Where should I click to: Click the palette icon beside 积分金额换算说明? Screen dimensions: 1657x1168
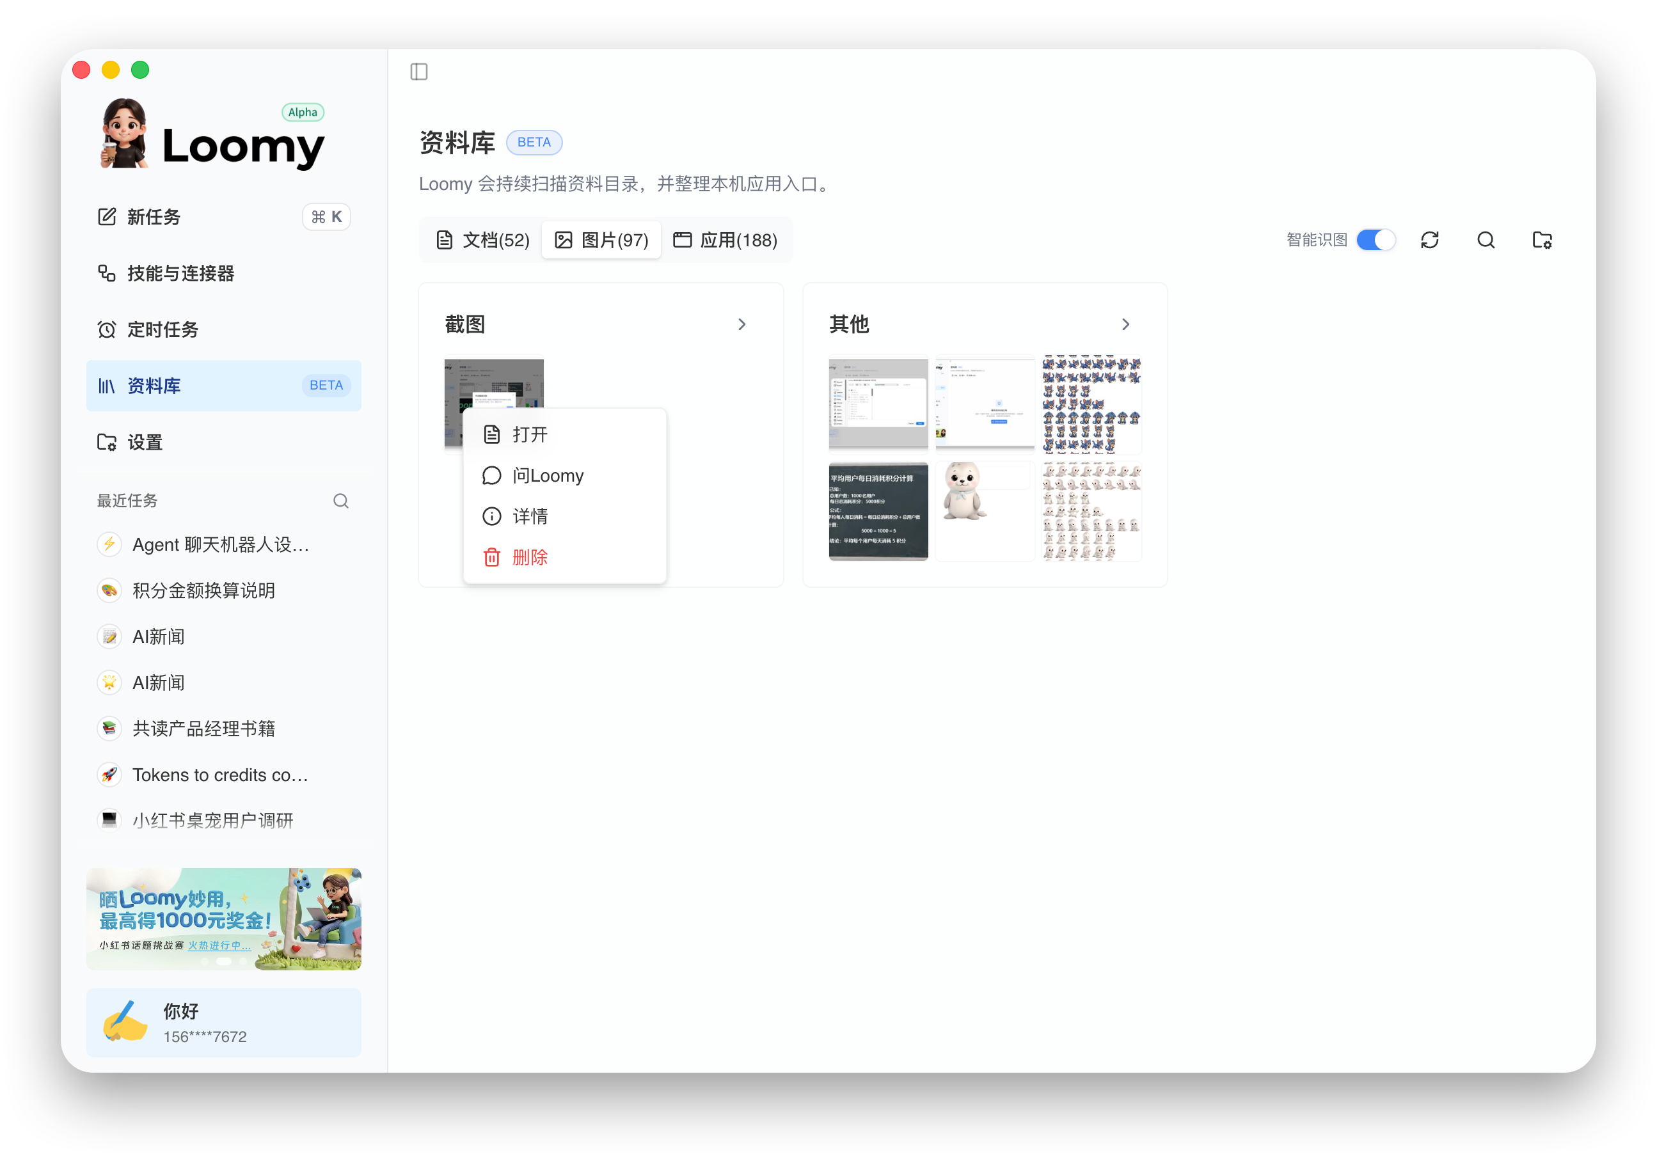pos(109,590)
